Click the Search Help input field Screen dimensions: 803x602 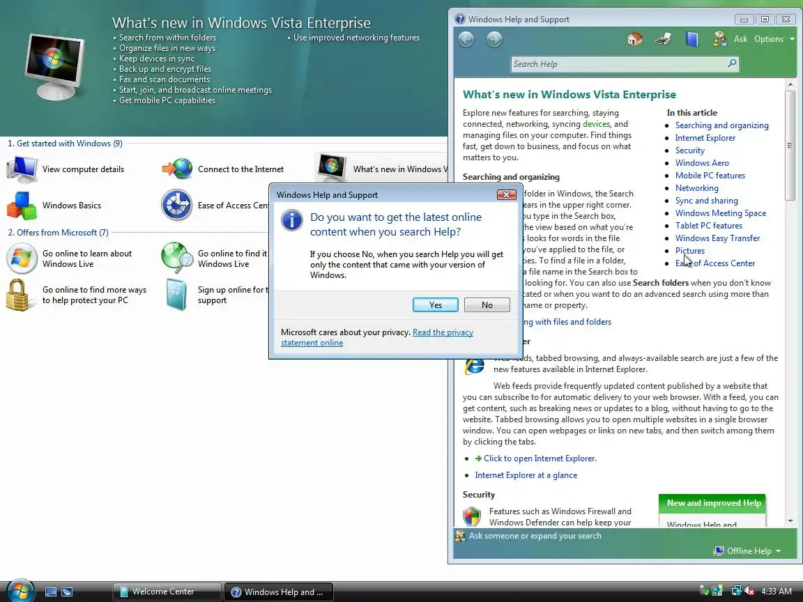click(619, 64)
